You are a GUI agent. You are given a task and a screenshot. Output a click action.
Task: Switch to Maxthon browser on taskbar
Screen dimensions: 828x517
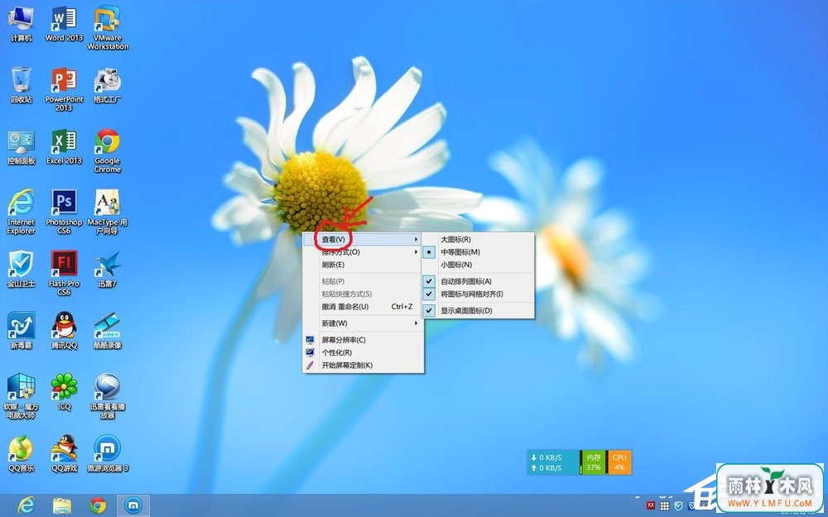point(133,505)
